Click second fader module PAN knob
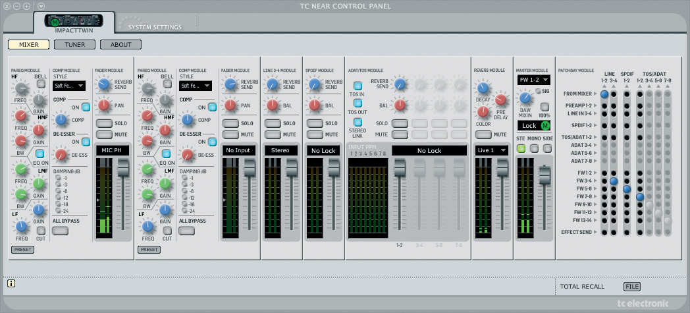690x313 pixels. (230, 105)
